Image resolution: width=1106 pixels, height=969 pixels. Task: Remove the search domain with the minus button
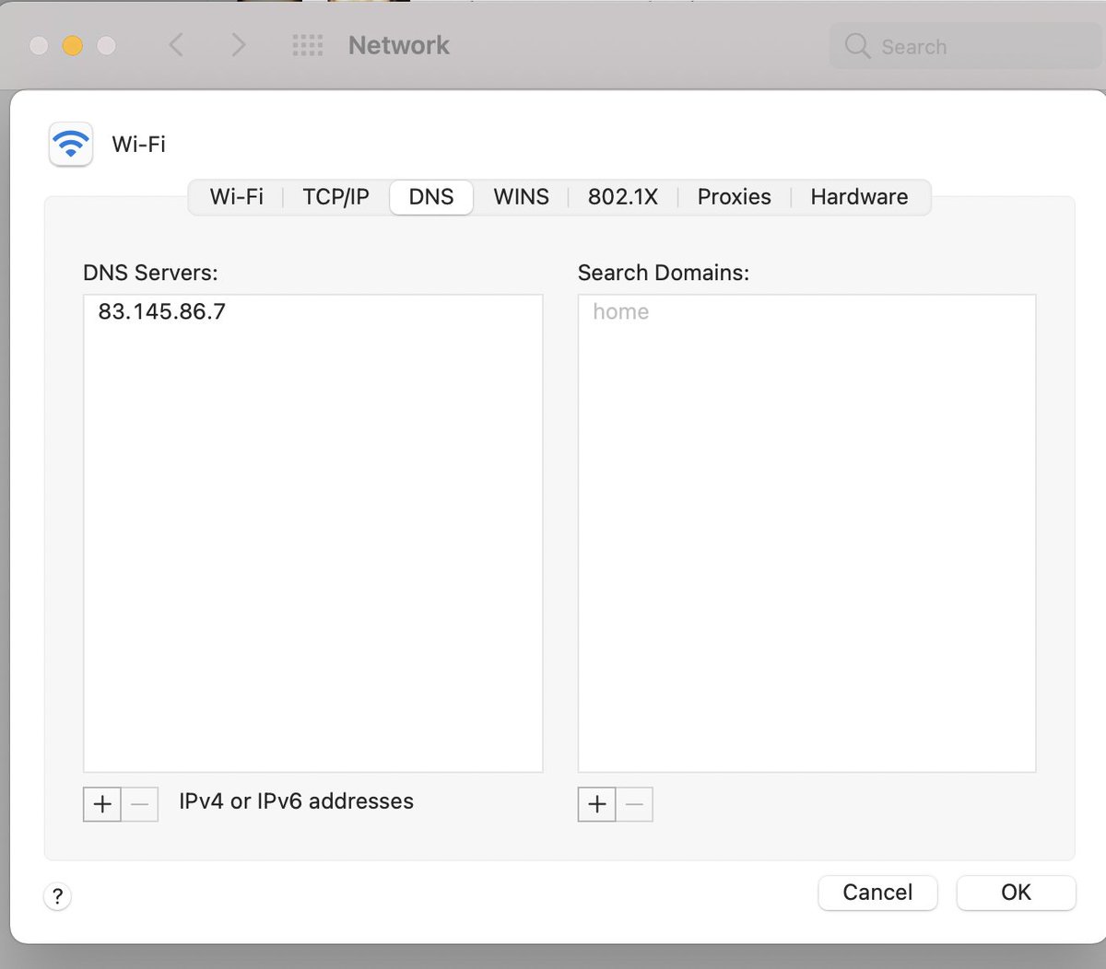pos(634,804)
